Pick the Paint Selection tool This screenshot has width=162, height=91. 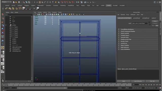(x=3, y=22)
